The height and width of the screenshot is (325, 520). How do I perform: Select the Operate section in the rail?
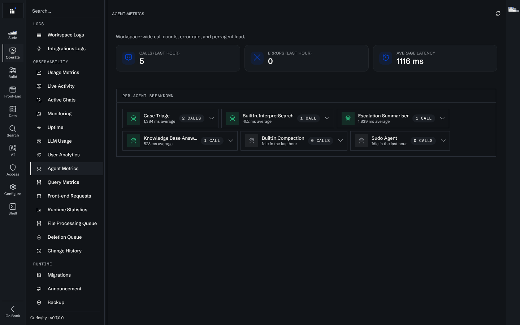(x=13, y=53)
